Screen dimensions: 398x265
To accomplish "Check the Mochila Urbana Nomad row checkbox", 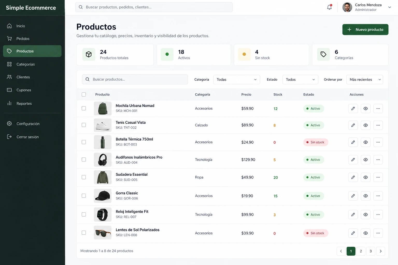I will pos(84,108).
